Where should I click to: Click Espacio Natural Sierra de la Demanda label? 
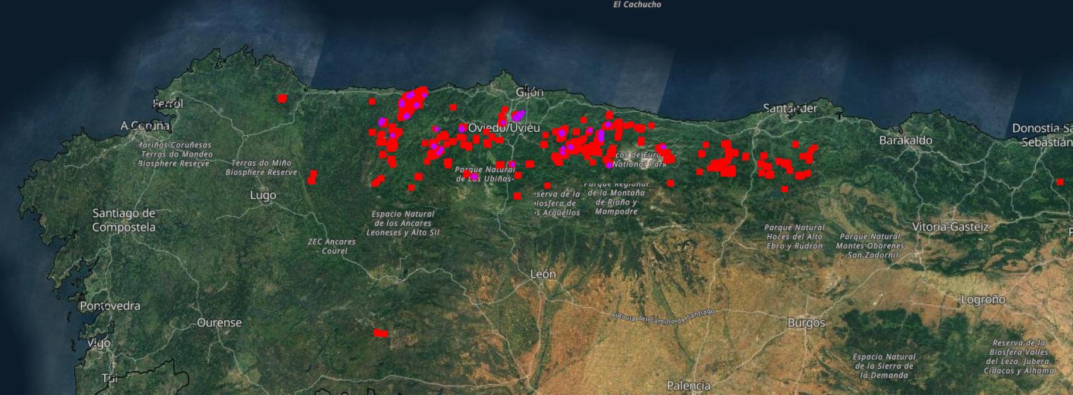[884, 366]
